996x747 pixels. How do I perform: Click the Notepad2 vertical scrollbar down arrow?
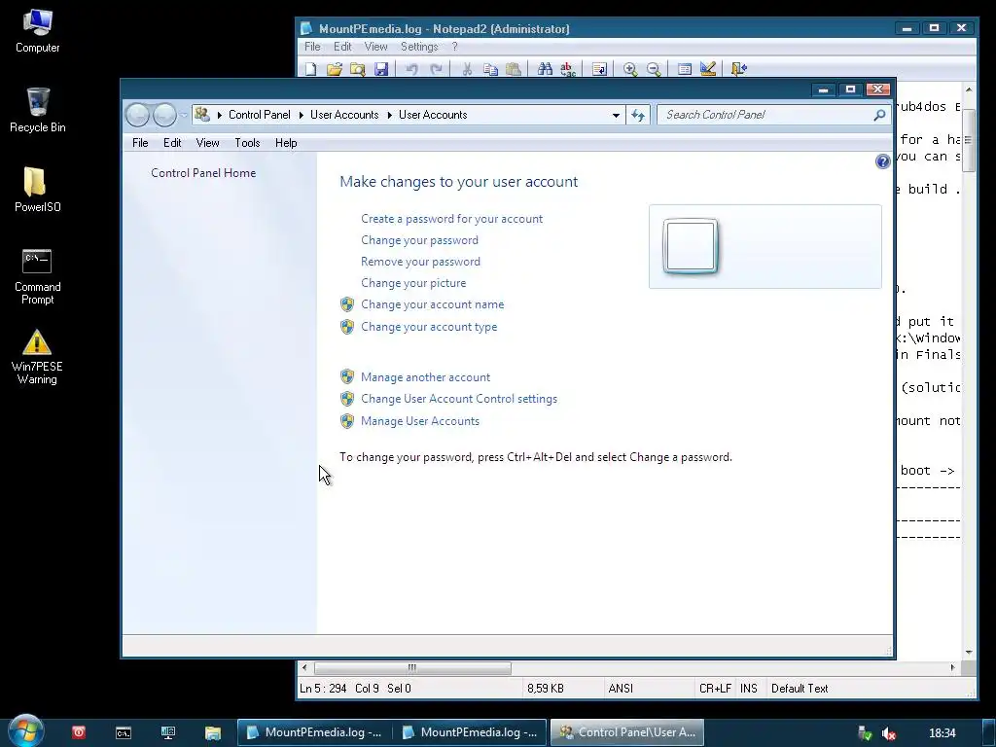[x=969, y=653]
